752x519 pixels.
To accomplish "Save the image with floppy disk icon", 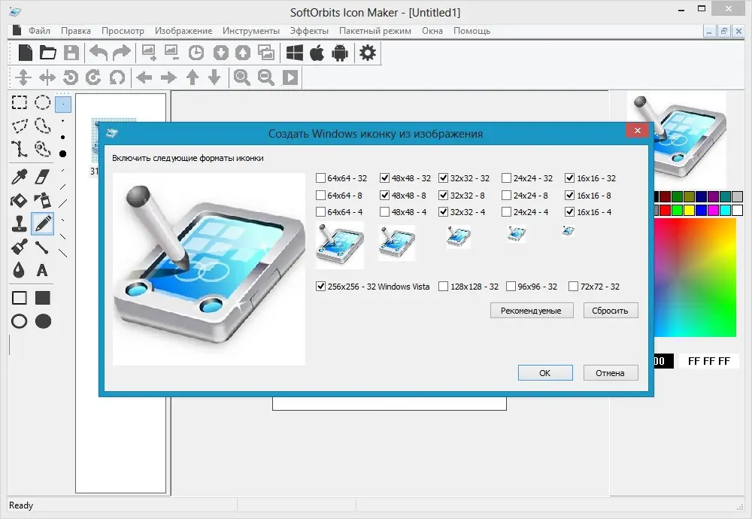I will pyautogui.click(x=71, y=53).
